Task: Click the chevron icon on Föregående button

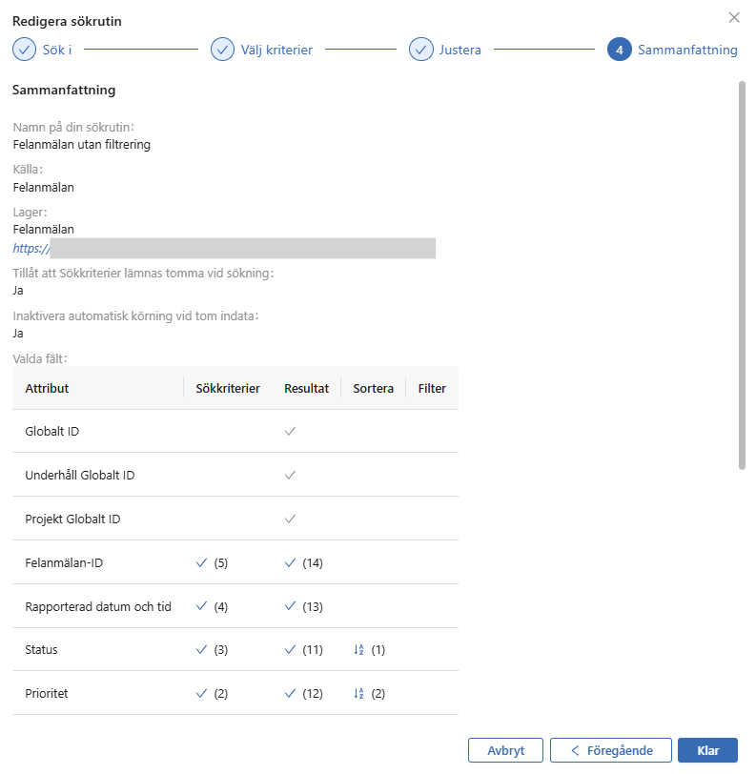Action: click(x=575, y=751)
